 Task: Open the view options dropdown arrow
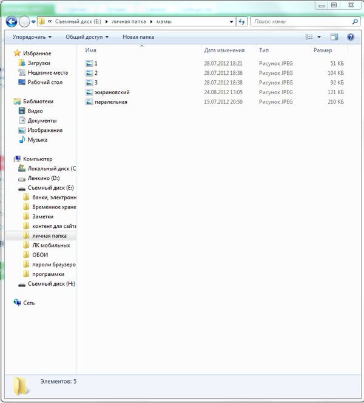(319, 37)
